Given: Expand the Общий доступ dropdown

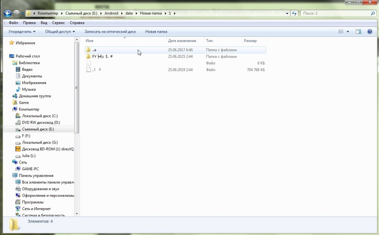Looking at the screenshot, I should tap(60, 32).
